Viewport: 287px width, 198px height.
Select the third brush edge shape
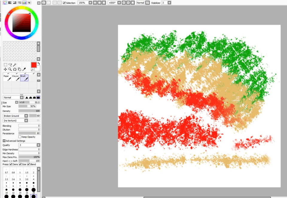34,97
